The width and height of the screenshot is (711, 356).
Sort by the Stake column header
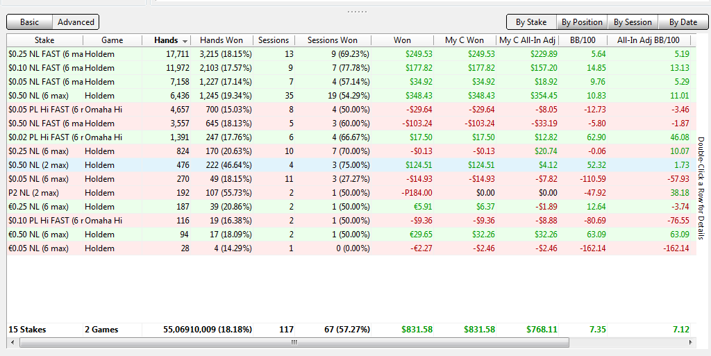click(x=44, y=40)
